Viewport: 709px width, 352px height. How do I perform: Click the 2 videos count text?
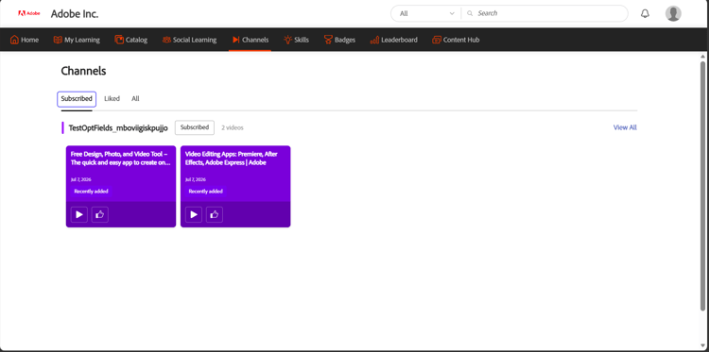(233, 128)
